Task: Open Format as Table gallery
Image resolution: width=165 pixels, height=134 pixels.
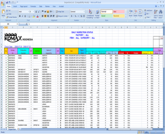Action: [97, 14]
